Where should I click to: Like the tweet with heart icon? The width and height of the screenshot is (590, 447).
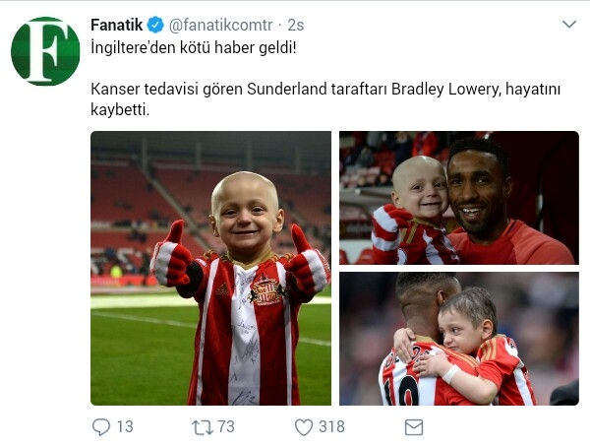(x=303, y=427)
